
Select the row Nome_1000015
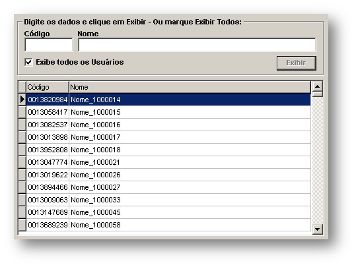tap(168, 112)
